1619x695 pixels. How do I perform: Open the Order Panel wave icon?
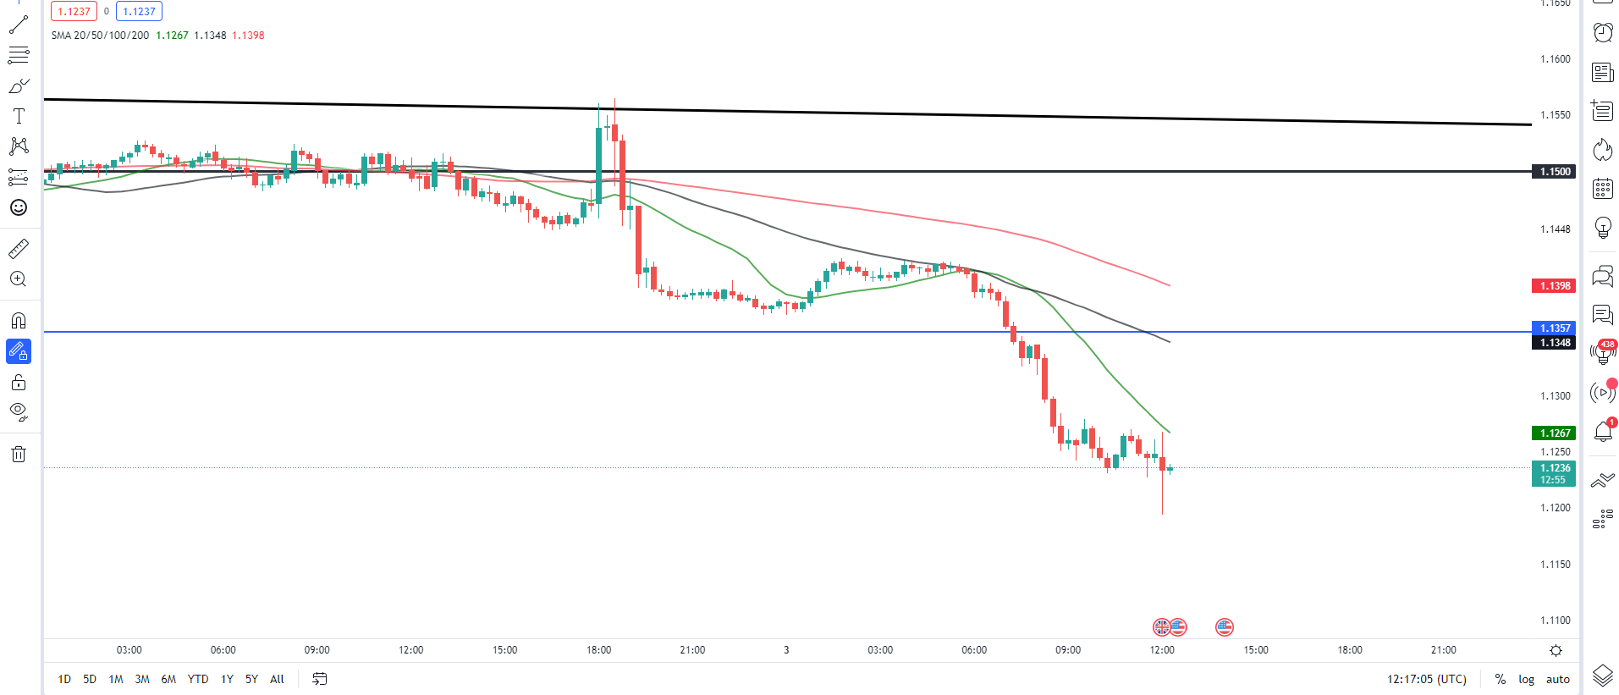click(1603, 481)
